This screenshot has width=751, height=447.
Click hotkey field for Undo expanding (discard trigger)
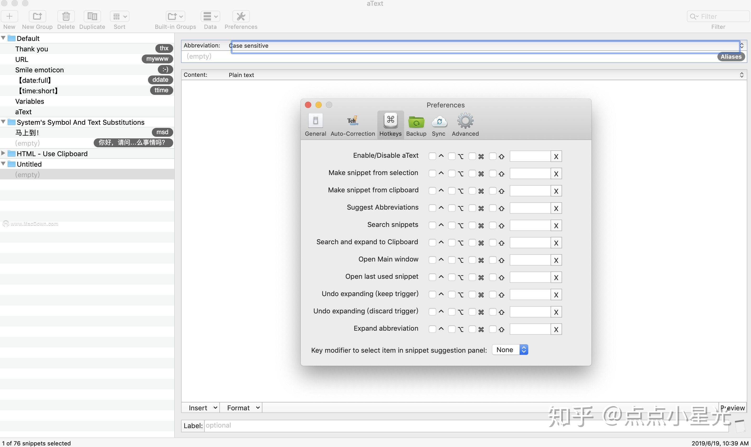[x=530, y=312]
